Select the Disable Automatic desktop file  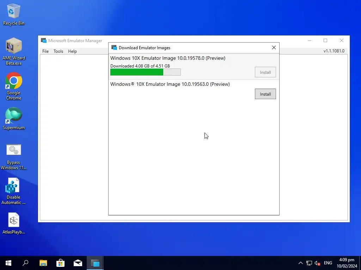[x=14, y=192]
